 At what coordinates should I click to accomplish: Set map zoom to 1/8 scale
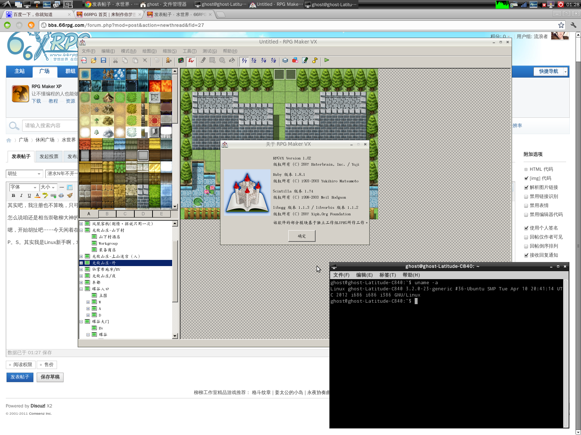pyautogui.click(x=273, y=61)
